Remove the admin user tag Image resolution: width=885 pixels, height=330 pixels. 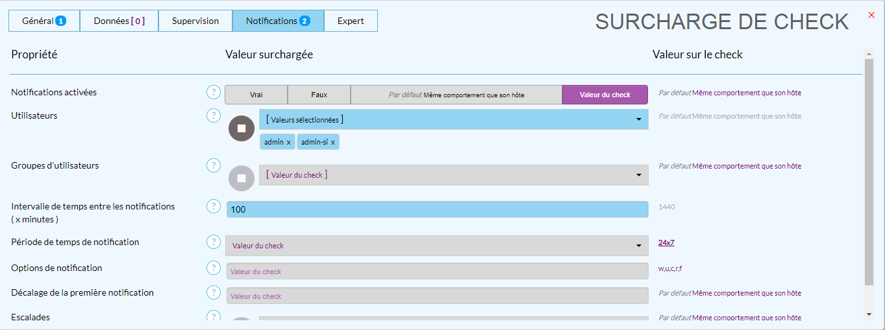[288, 142]
